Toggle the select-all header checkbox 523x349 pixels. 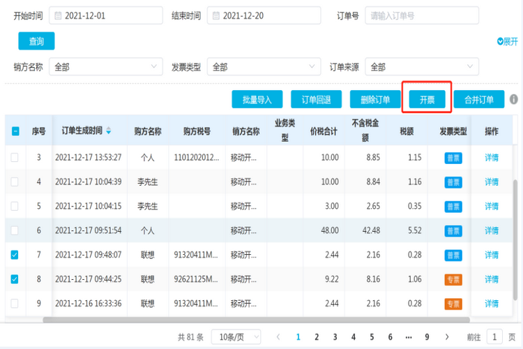15,131
